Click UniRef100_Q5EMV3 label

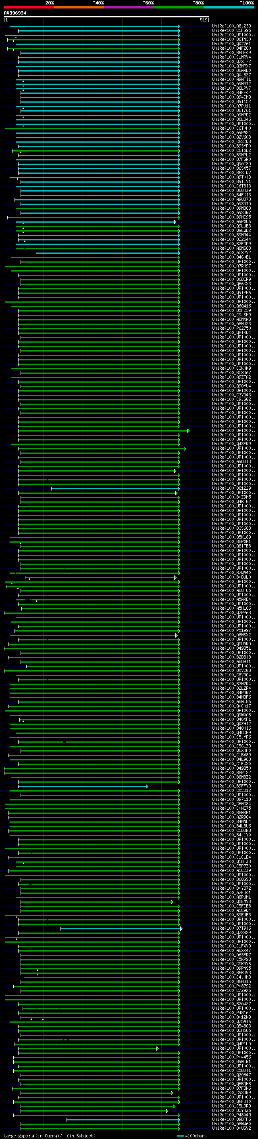[231, 901]
